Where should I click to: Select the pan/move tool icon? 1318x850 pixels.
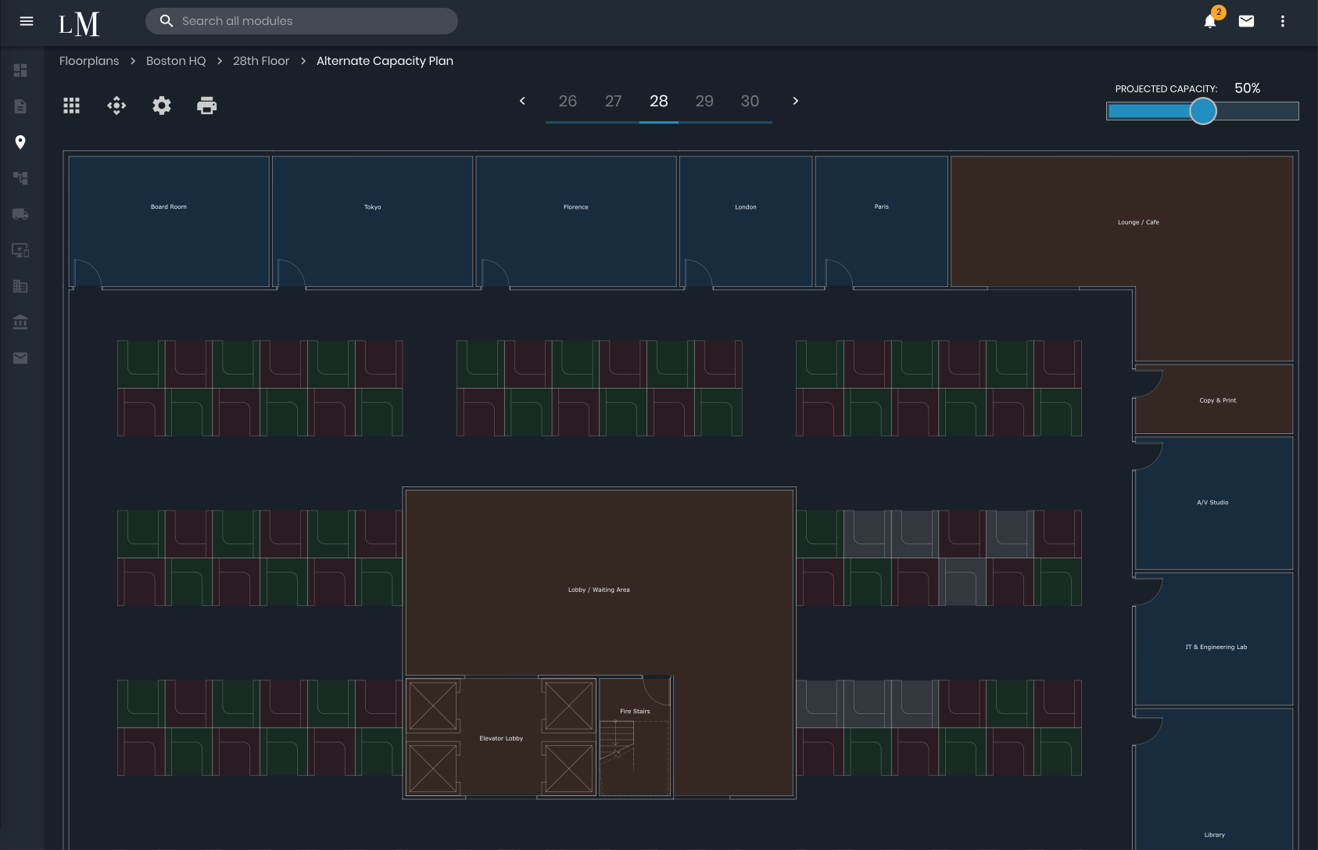click(116, 106)
